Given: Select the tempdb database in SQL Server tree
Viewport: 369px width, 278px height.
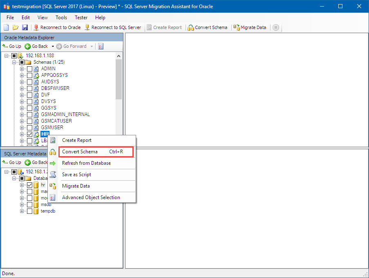Looking at the screenshot, I should tap(48, 211).
